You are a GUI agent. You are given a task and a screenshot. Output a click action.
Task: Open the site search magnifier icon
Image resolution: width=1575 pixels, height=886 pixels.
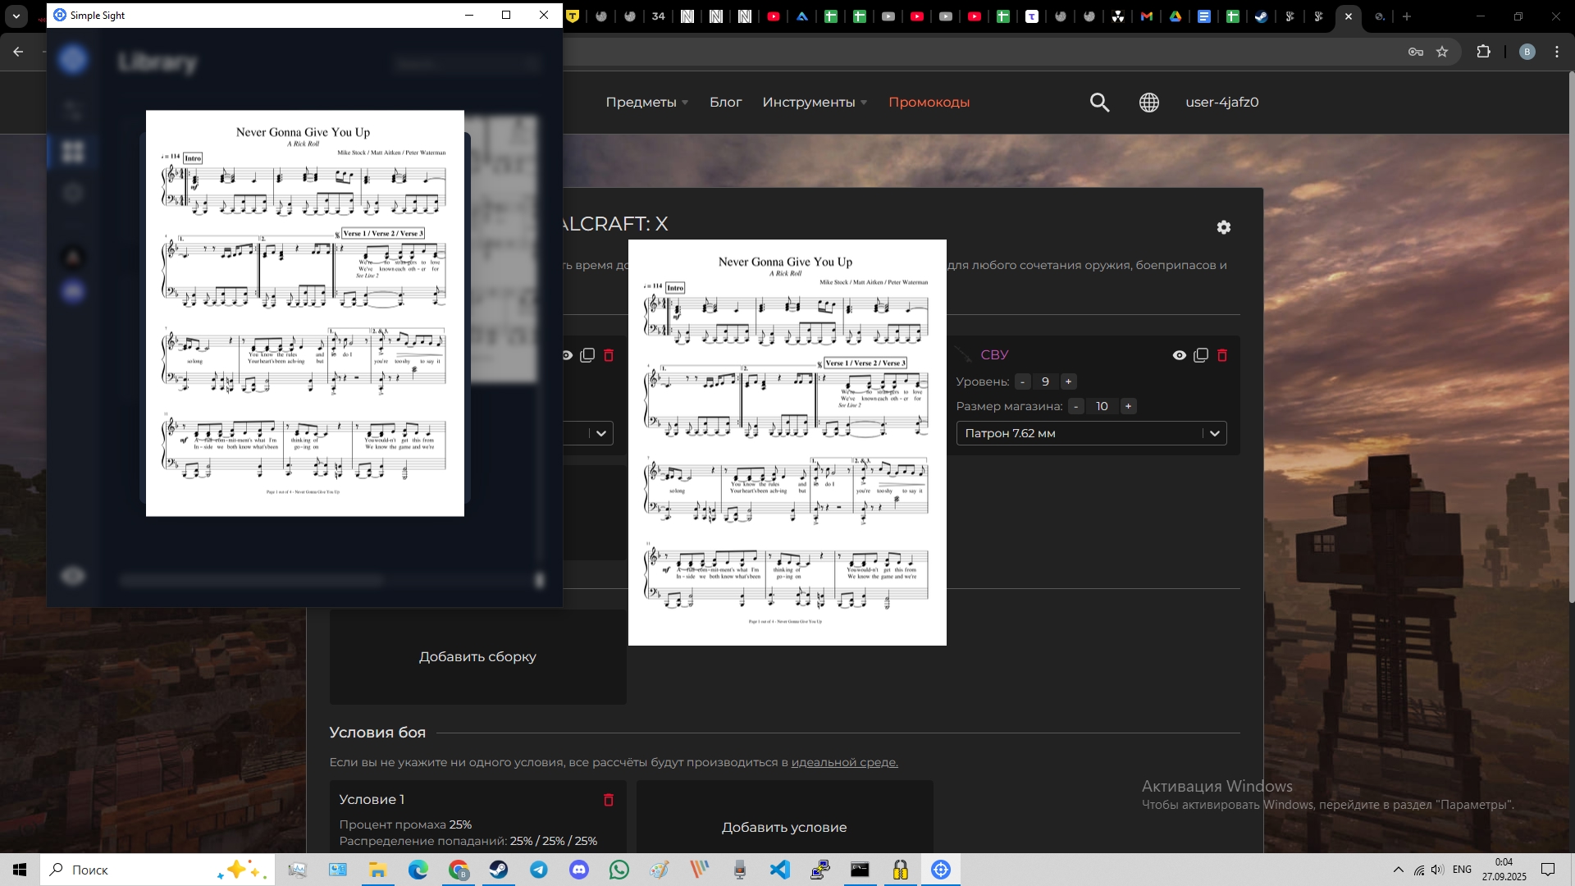[1099, 103]
